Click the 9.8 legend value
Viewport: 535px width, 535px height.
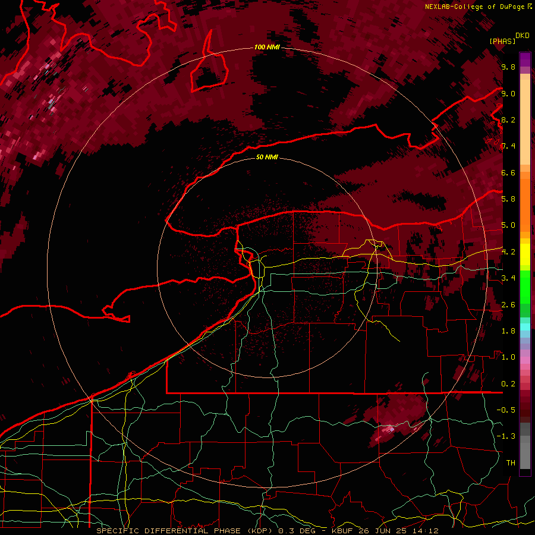(508, 67)
